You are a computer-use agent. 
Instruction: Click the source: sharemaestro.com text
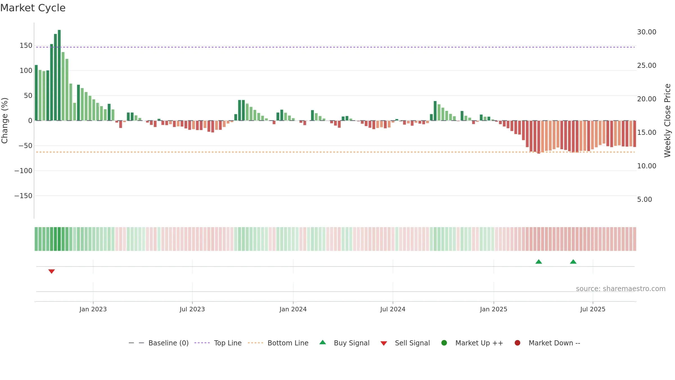(620, 289)
